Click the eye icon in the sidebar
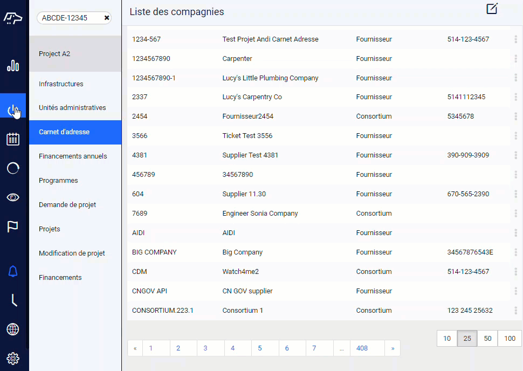The image size is (523, 371). [13, 197]
